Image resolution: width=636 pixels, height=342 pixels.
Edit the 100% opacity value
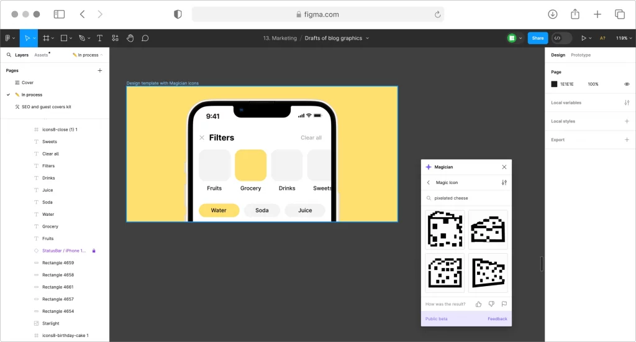tap(593, 84)
